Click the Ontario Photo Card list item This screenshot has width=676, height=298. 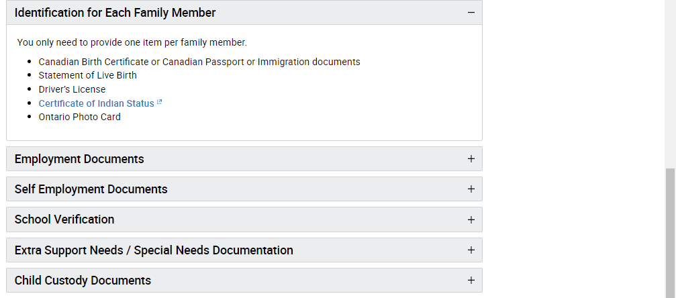pyautogui.click(x=80, y=117)
